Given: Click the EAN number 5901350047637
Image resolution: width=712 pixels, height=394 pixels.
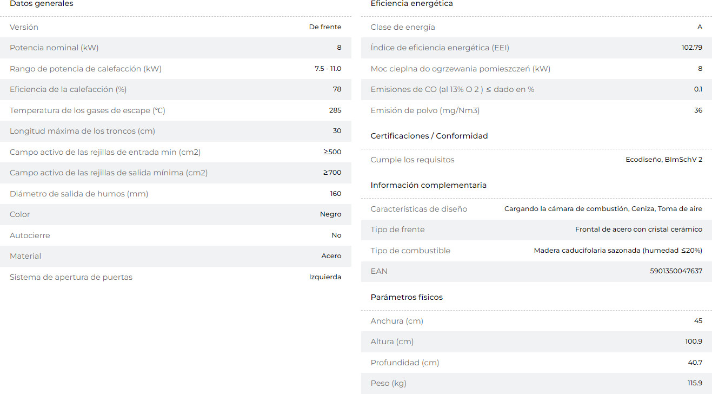Looking at the screenshot, I should (x=676, y=271).
